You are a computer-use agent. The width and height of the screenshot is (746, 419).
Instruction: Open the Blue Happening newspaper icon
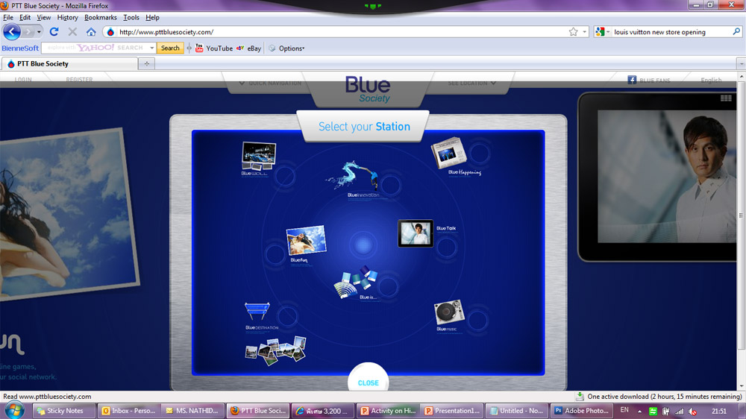pyautogui.click(x=448, y=153)
